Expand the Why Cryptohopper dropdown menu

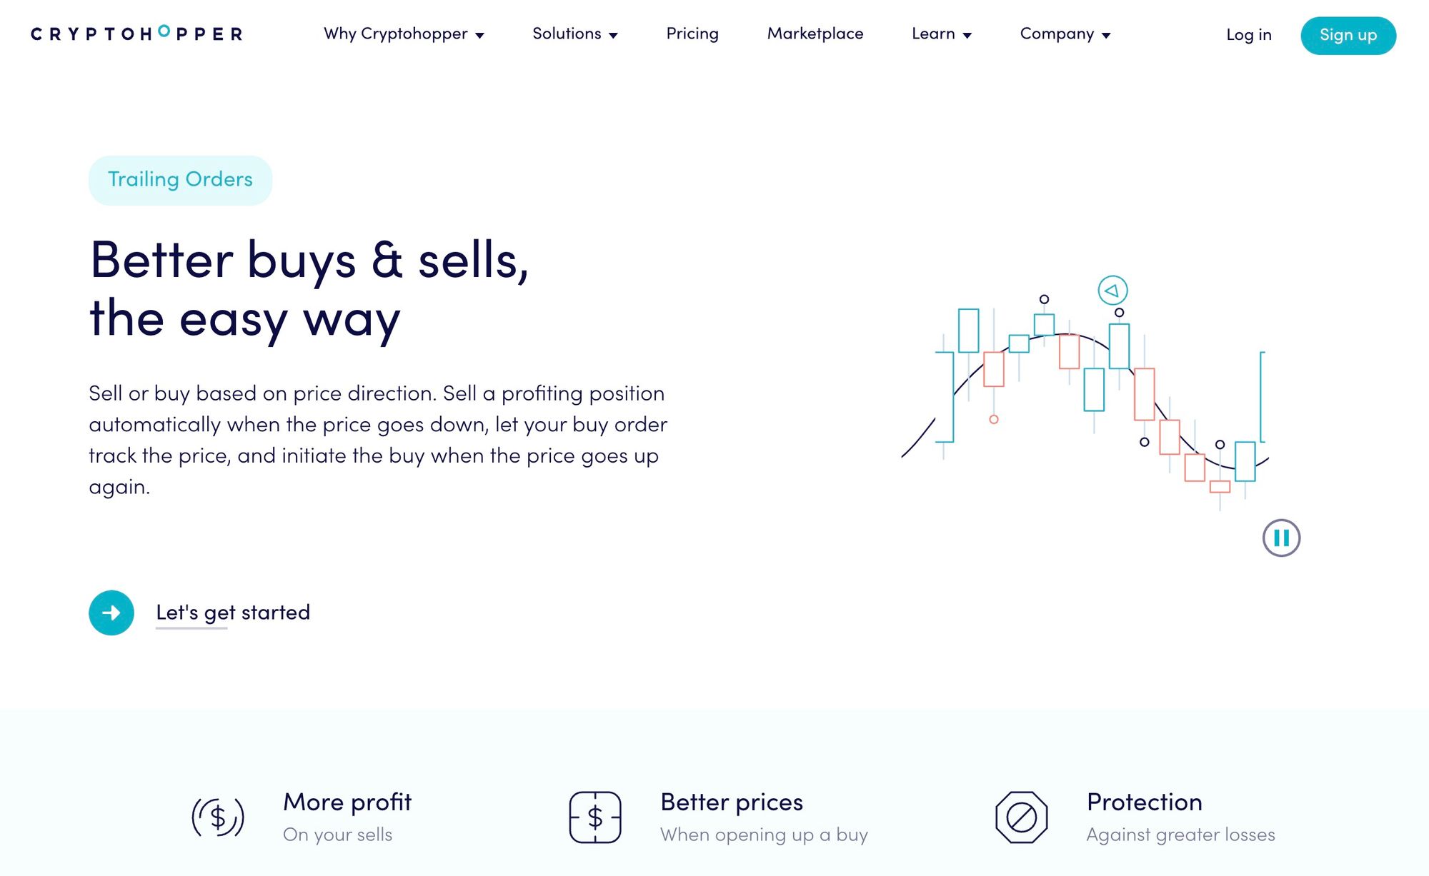click(x=407, y=34)
